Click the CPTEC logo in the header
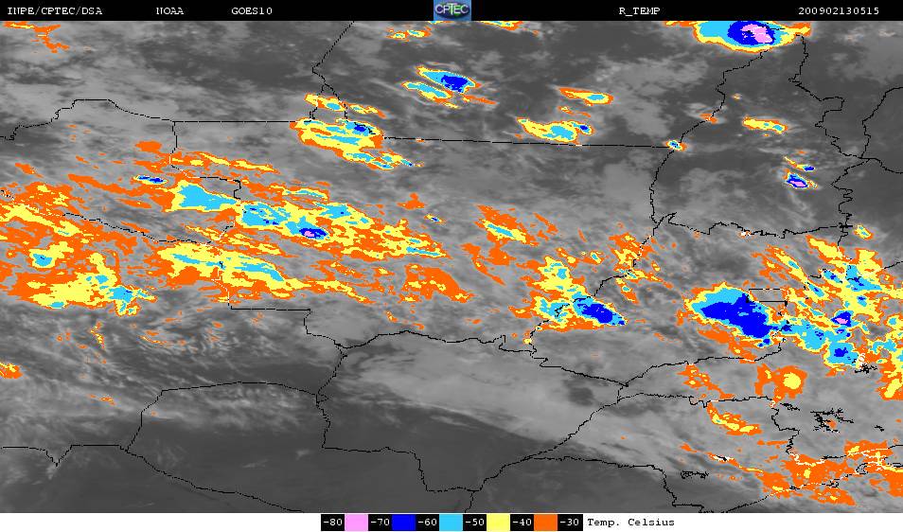This screenshot has width=903, height=532. point(452,9)
